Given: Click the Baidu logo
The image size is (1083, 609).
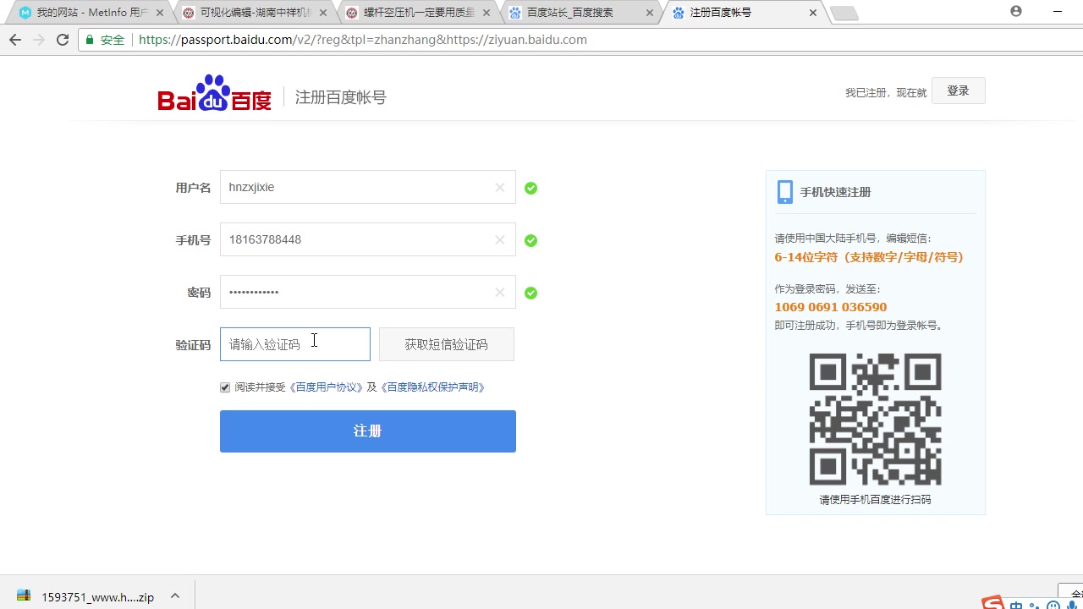Looking at the screenshot, I should pyautogui.click(x=215, y=93).
